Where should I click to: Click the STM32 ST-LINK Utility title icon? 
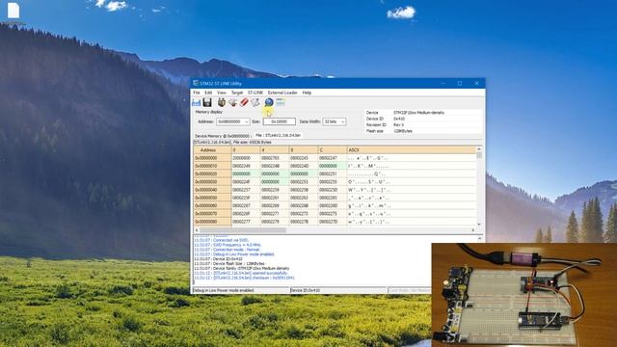(x=196, y=84)
